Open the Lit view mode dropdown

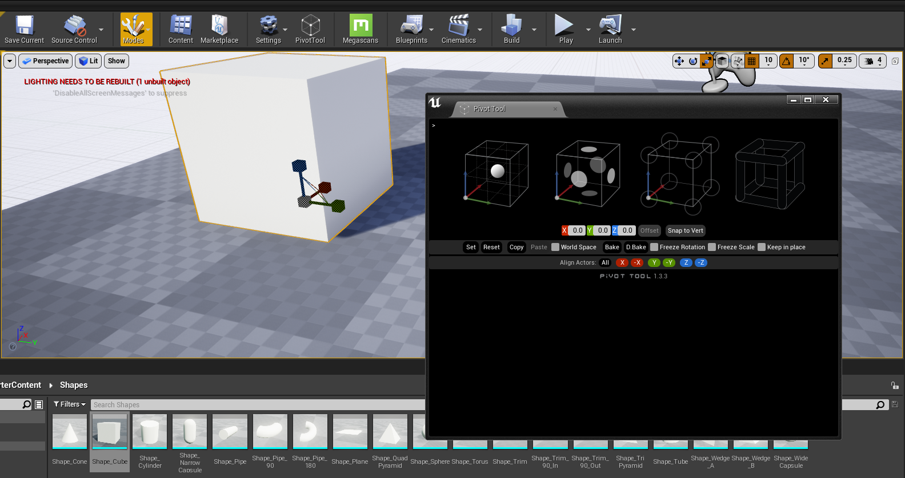[89, 61]
